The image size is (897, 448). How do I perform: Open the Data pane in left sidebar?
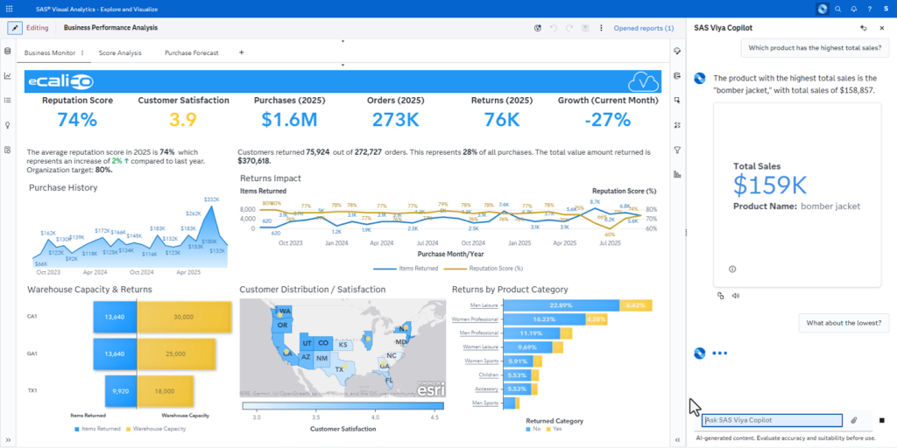[x=8, y=51]
